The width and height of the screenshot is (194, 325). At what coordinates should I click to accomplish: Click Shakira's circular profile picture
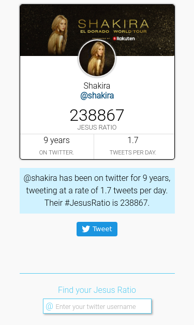[x=97, y=59]
